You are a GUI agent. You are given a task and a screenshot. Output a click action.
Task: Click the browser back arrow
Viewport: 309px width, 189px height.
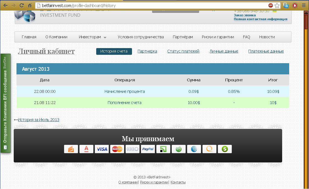5,6
